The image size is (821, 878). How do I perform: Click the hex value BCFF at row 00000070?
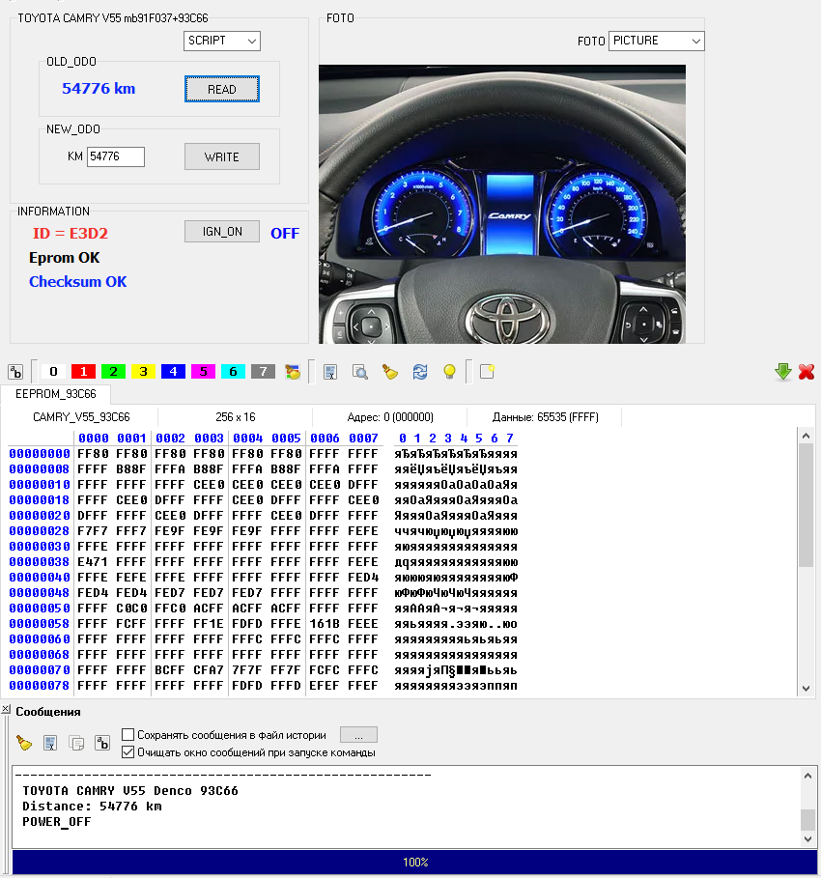point(170,670)
